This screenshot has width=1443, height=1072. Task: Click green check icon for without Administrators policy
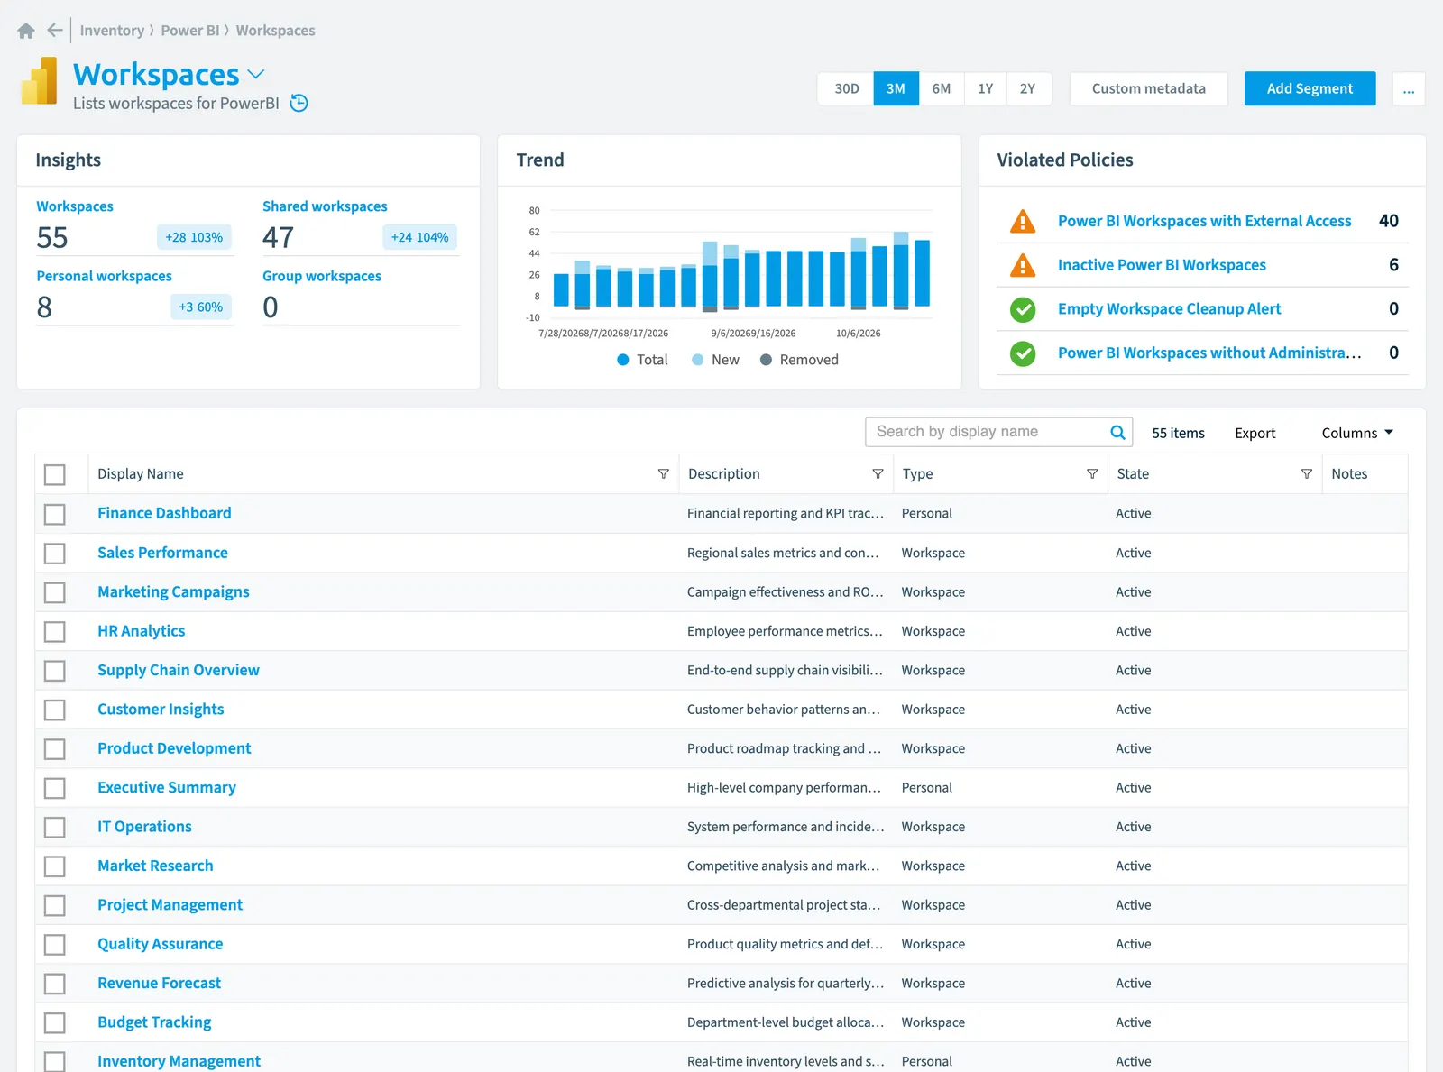point(1023,353)
